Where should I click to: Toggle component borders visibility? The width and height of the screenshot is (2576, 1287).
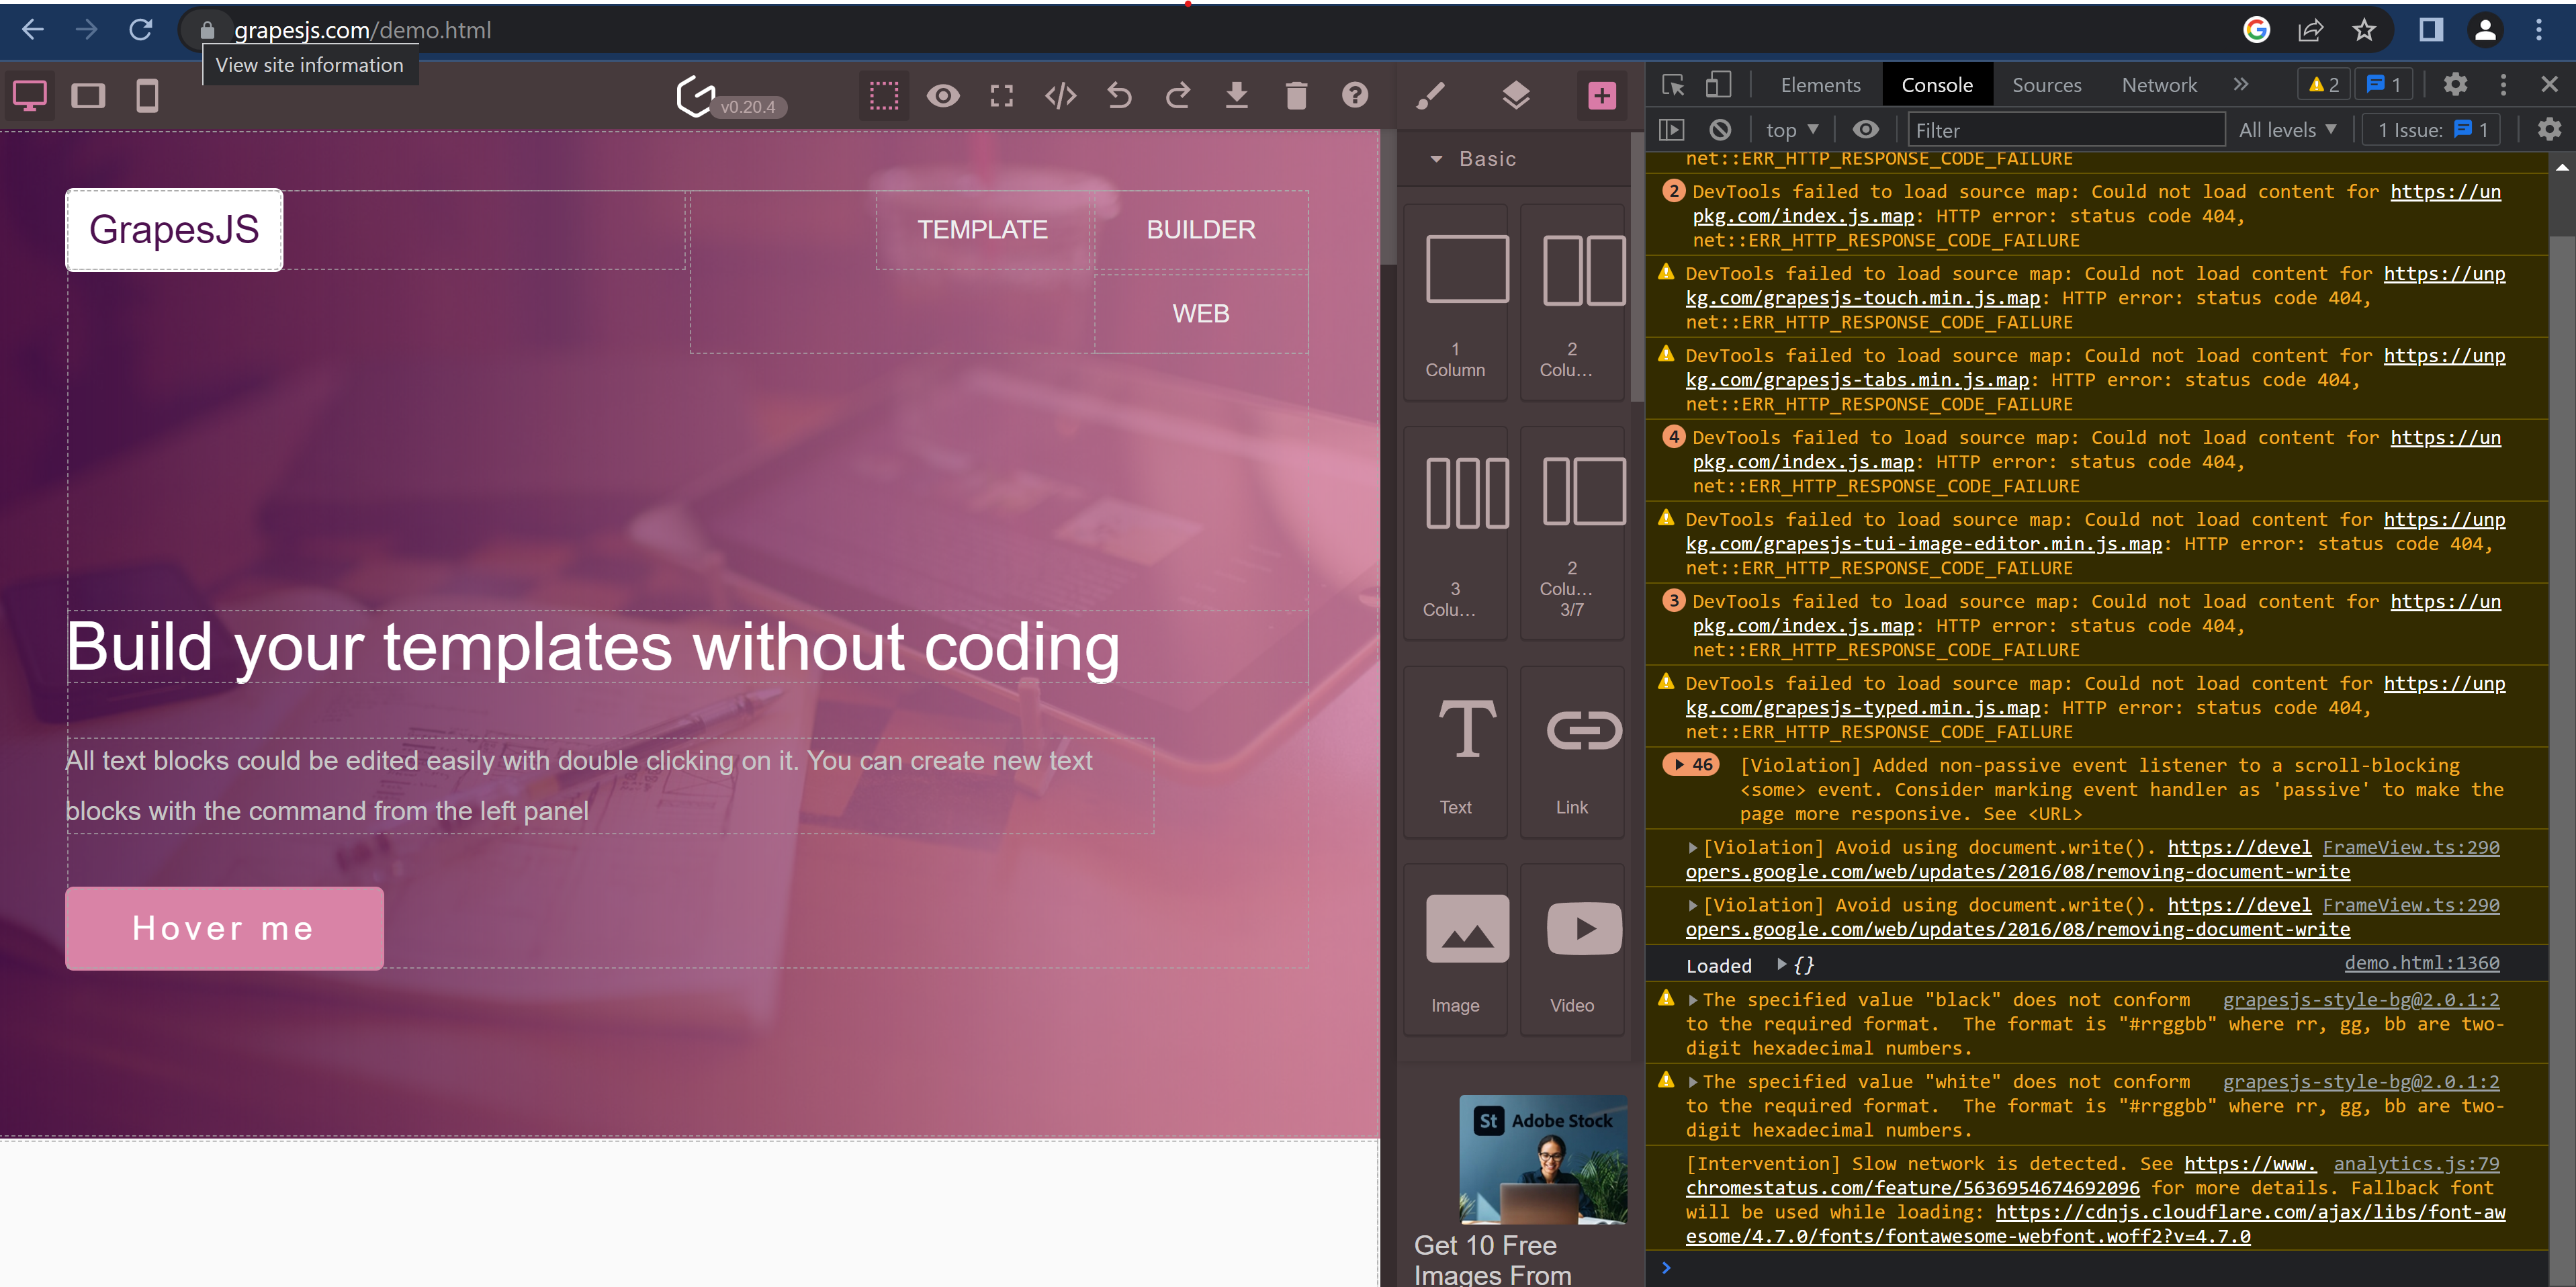tap(883, 95)
